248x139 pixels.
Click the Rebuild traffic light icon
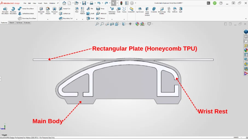121,3
